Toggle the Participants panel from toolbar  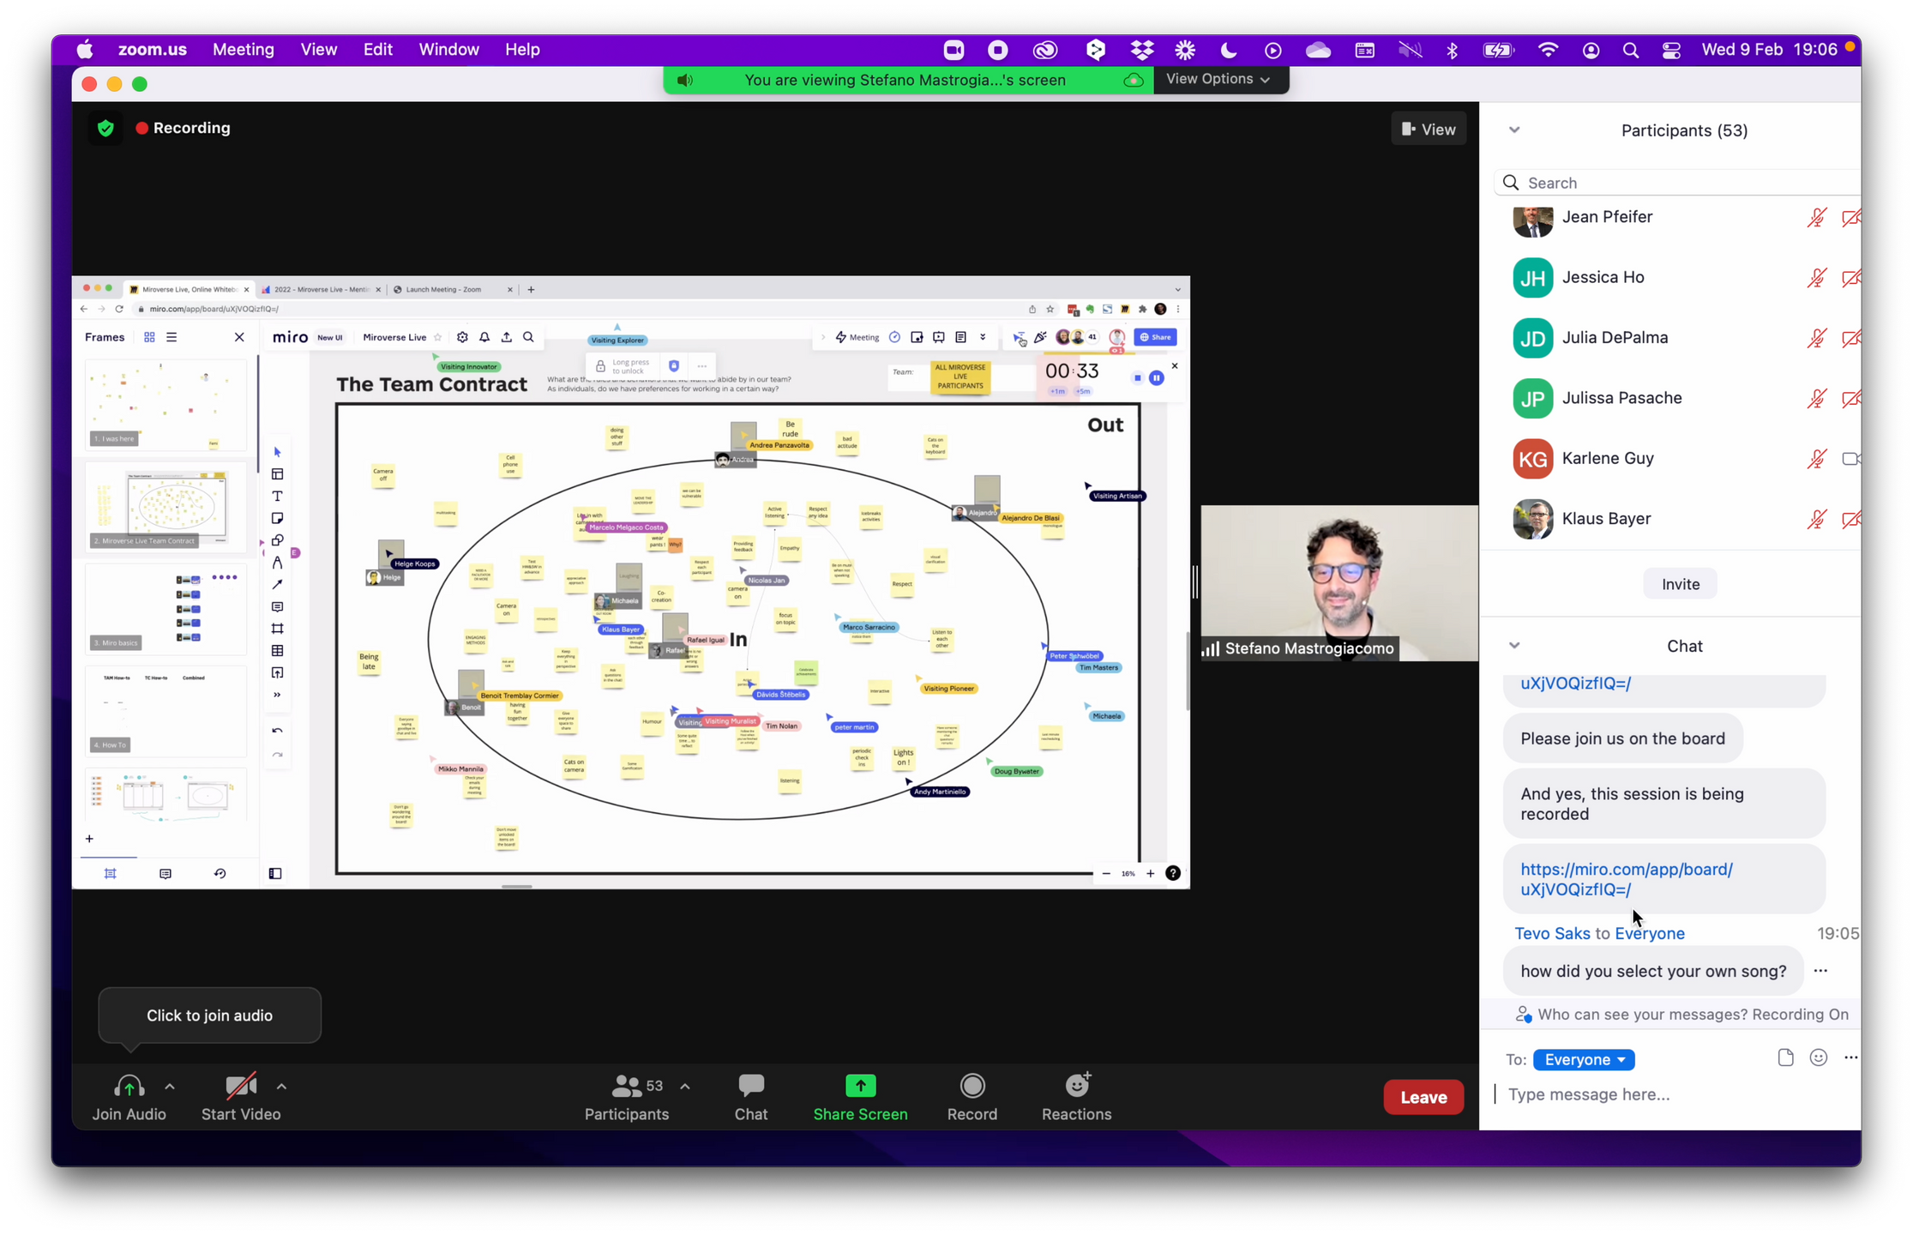click(x=627, y=1087)
